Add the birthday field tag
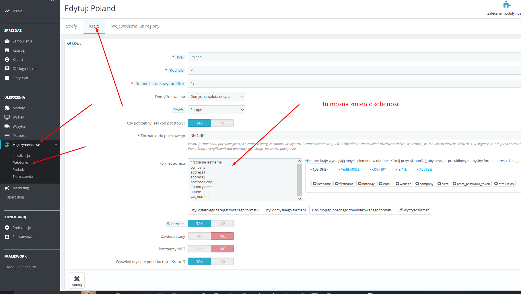Screen dimensions: 521x294 coord(366,184)
